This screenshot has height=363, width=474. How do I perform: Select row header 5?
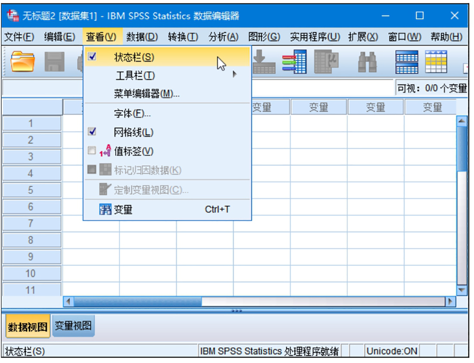32,190
